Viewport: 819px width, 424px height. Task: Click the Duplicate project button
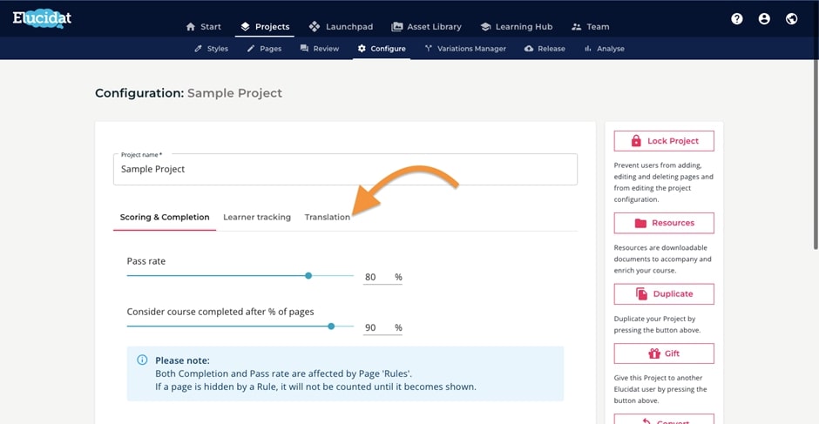(x=664, y=293)
